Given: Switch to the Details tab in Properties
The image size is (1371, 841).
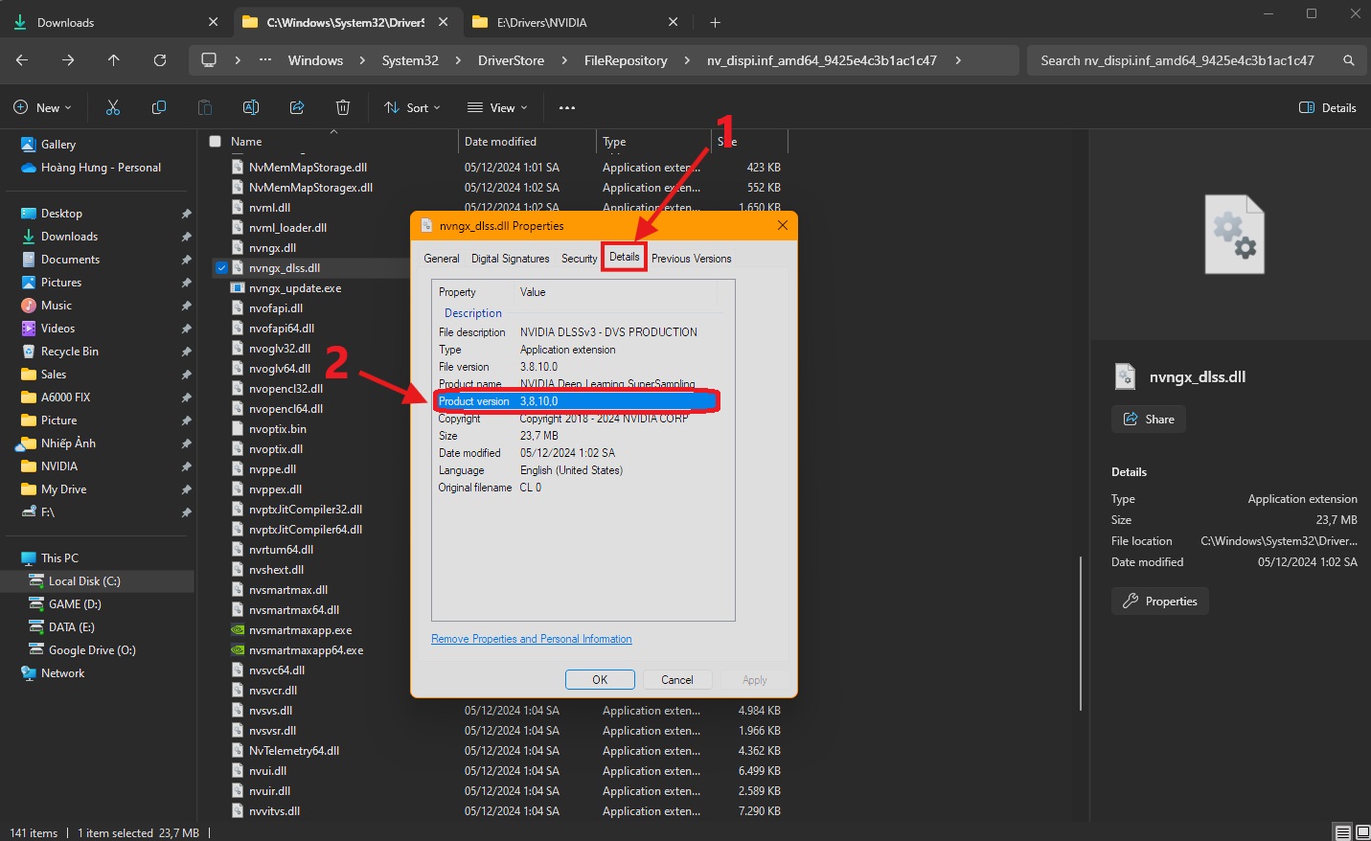Looking at the screenshot, I should (x=624, y=257).
